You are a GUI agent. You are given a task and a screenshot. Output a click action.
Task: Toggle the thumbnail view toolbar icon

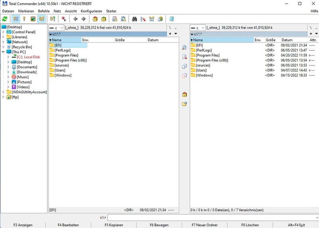[x=33, y=19]
